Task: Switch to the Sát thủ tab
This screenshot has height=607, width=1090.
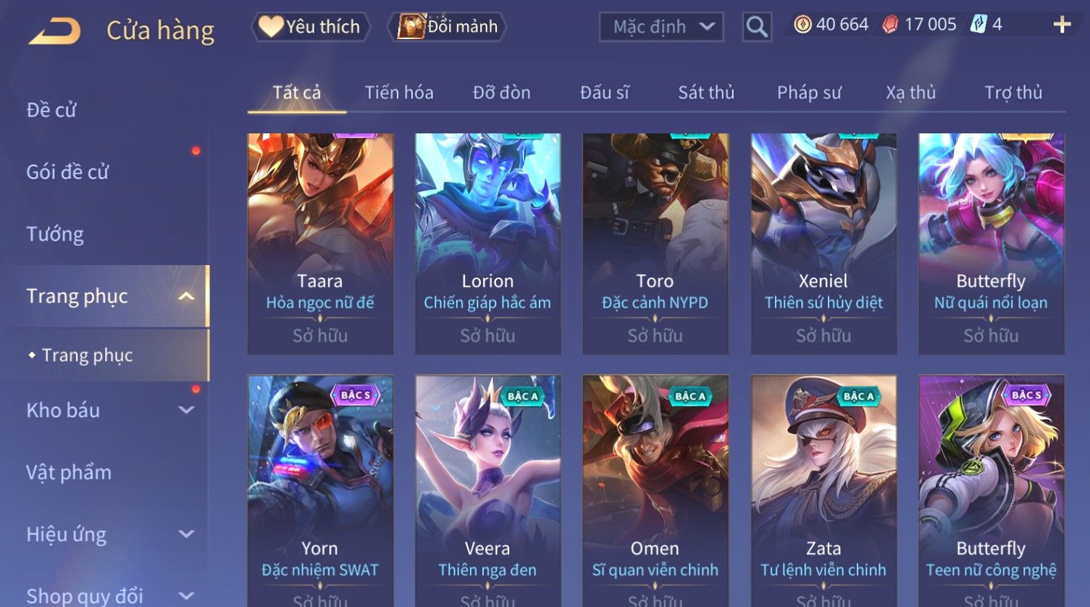Action: pyautogui.click(x=706, y=93)
